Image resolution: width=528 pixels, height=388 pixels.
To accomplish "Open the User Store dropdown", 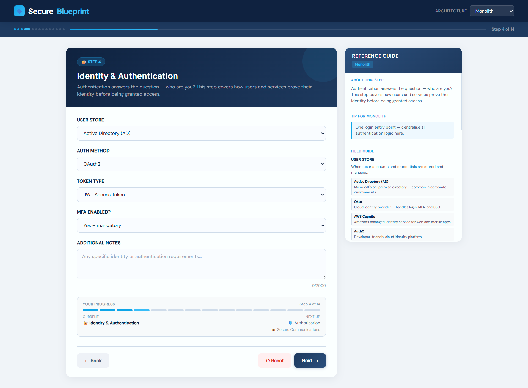I will pyautogui.click(x=201, y=133).
